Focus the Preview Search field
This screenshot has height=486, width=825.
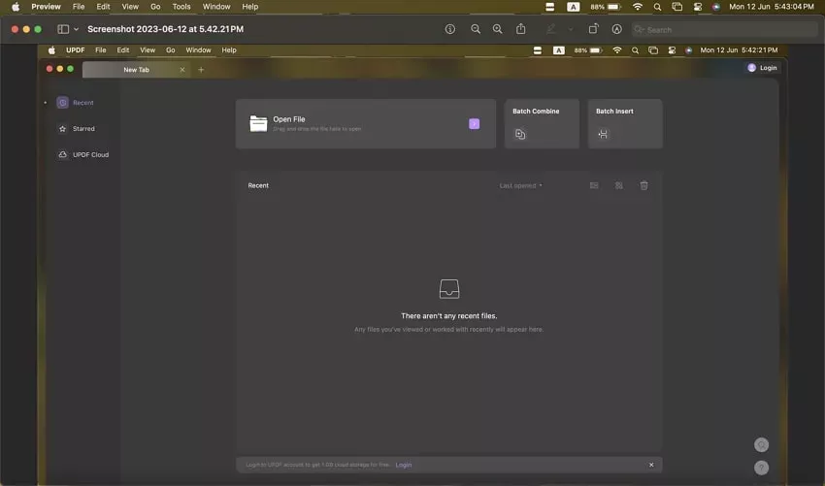coord(724,30)
